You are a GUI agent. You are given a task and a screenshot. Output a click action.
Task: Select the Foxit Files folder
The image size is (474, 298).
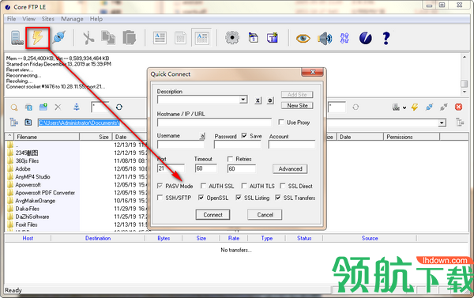(26, 224)
